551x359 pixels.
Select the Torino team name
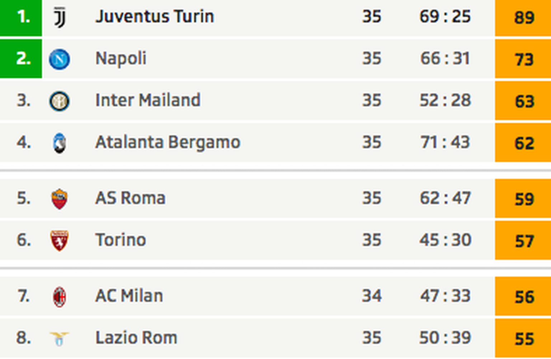pyautogui.click(x=121, y=240)
